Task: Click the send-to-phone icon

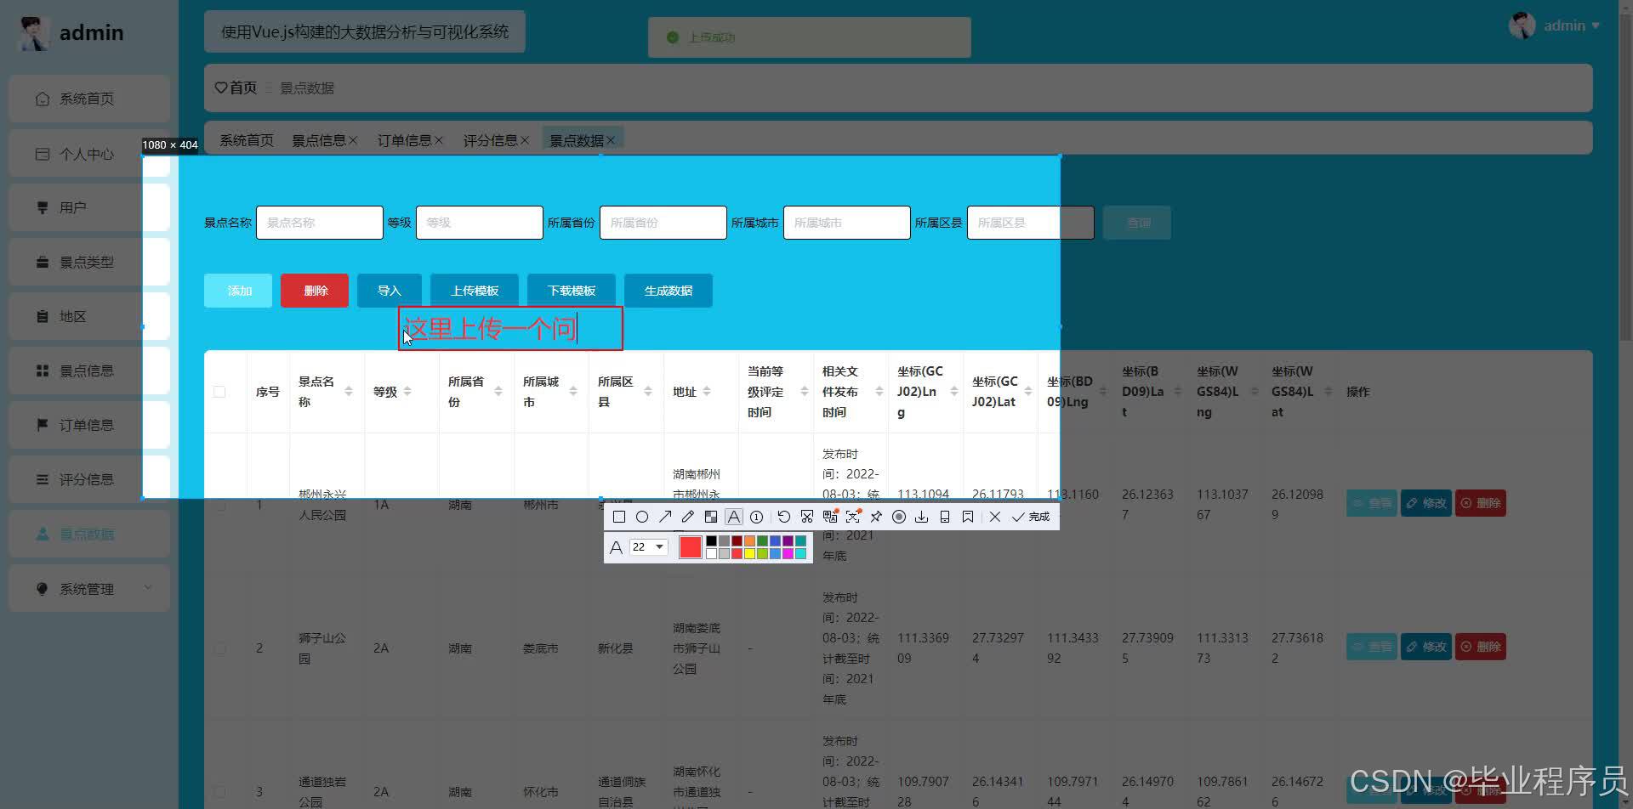Action: 945,517
